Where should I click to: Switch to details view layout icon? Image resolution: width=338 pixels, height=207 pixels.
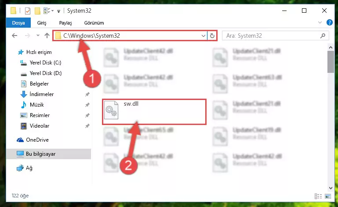coord(318,196)
